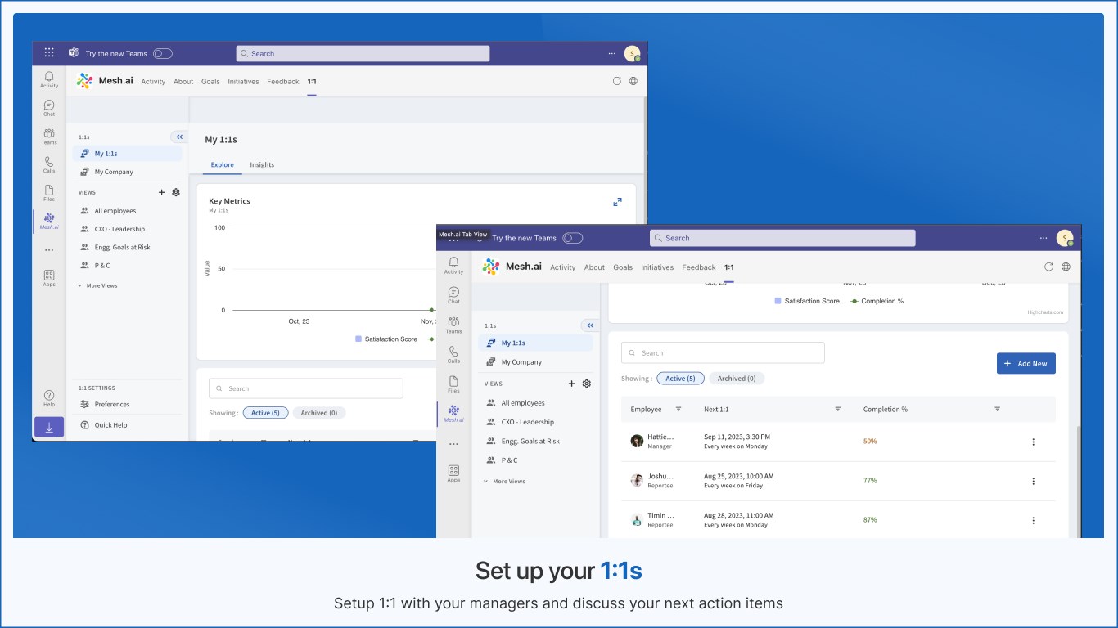Select Active (5) filter in front window
The width and height of the screenshot is (1118, 628).
[x=680, y=379]
